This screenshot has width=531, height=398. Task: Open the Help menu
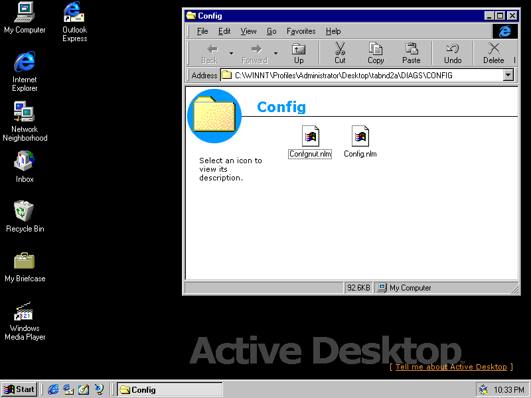click(x=333, y=31)
